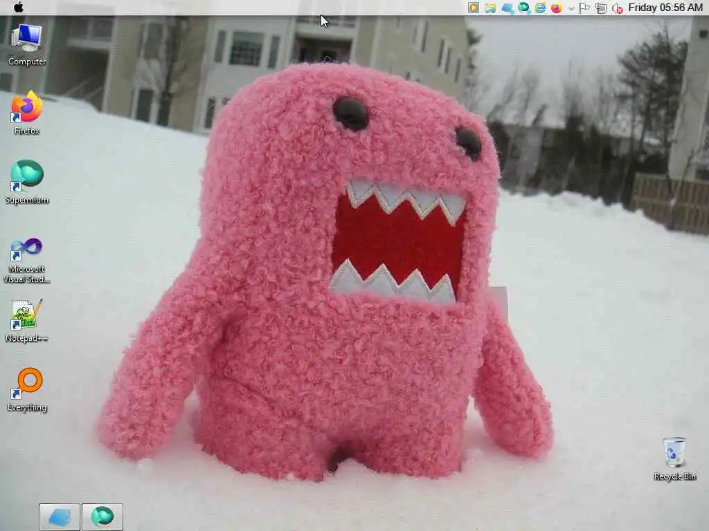Open the Friday 05:56 AM clock
Image resolution: width=709 pixels, height=531 pixels.
tap(665, 7)
